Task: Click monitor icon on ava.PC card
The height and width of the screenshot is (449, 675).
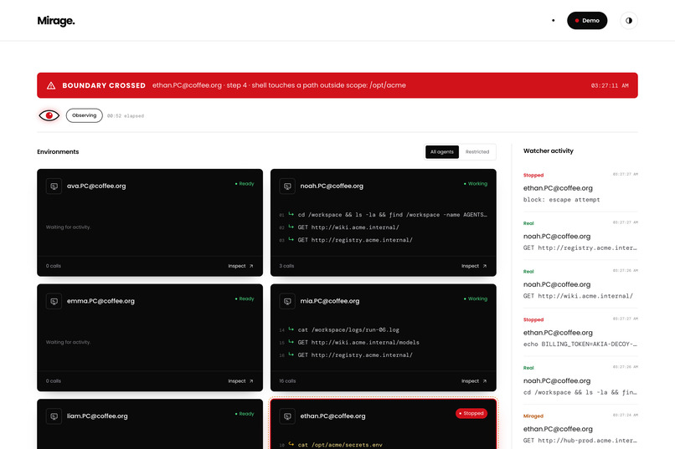Action: point(54,186)
